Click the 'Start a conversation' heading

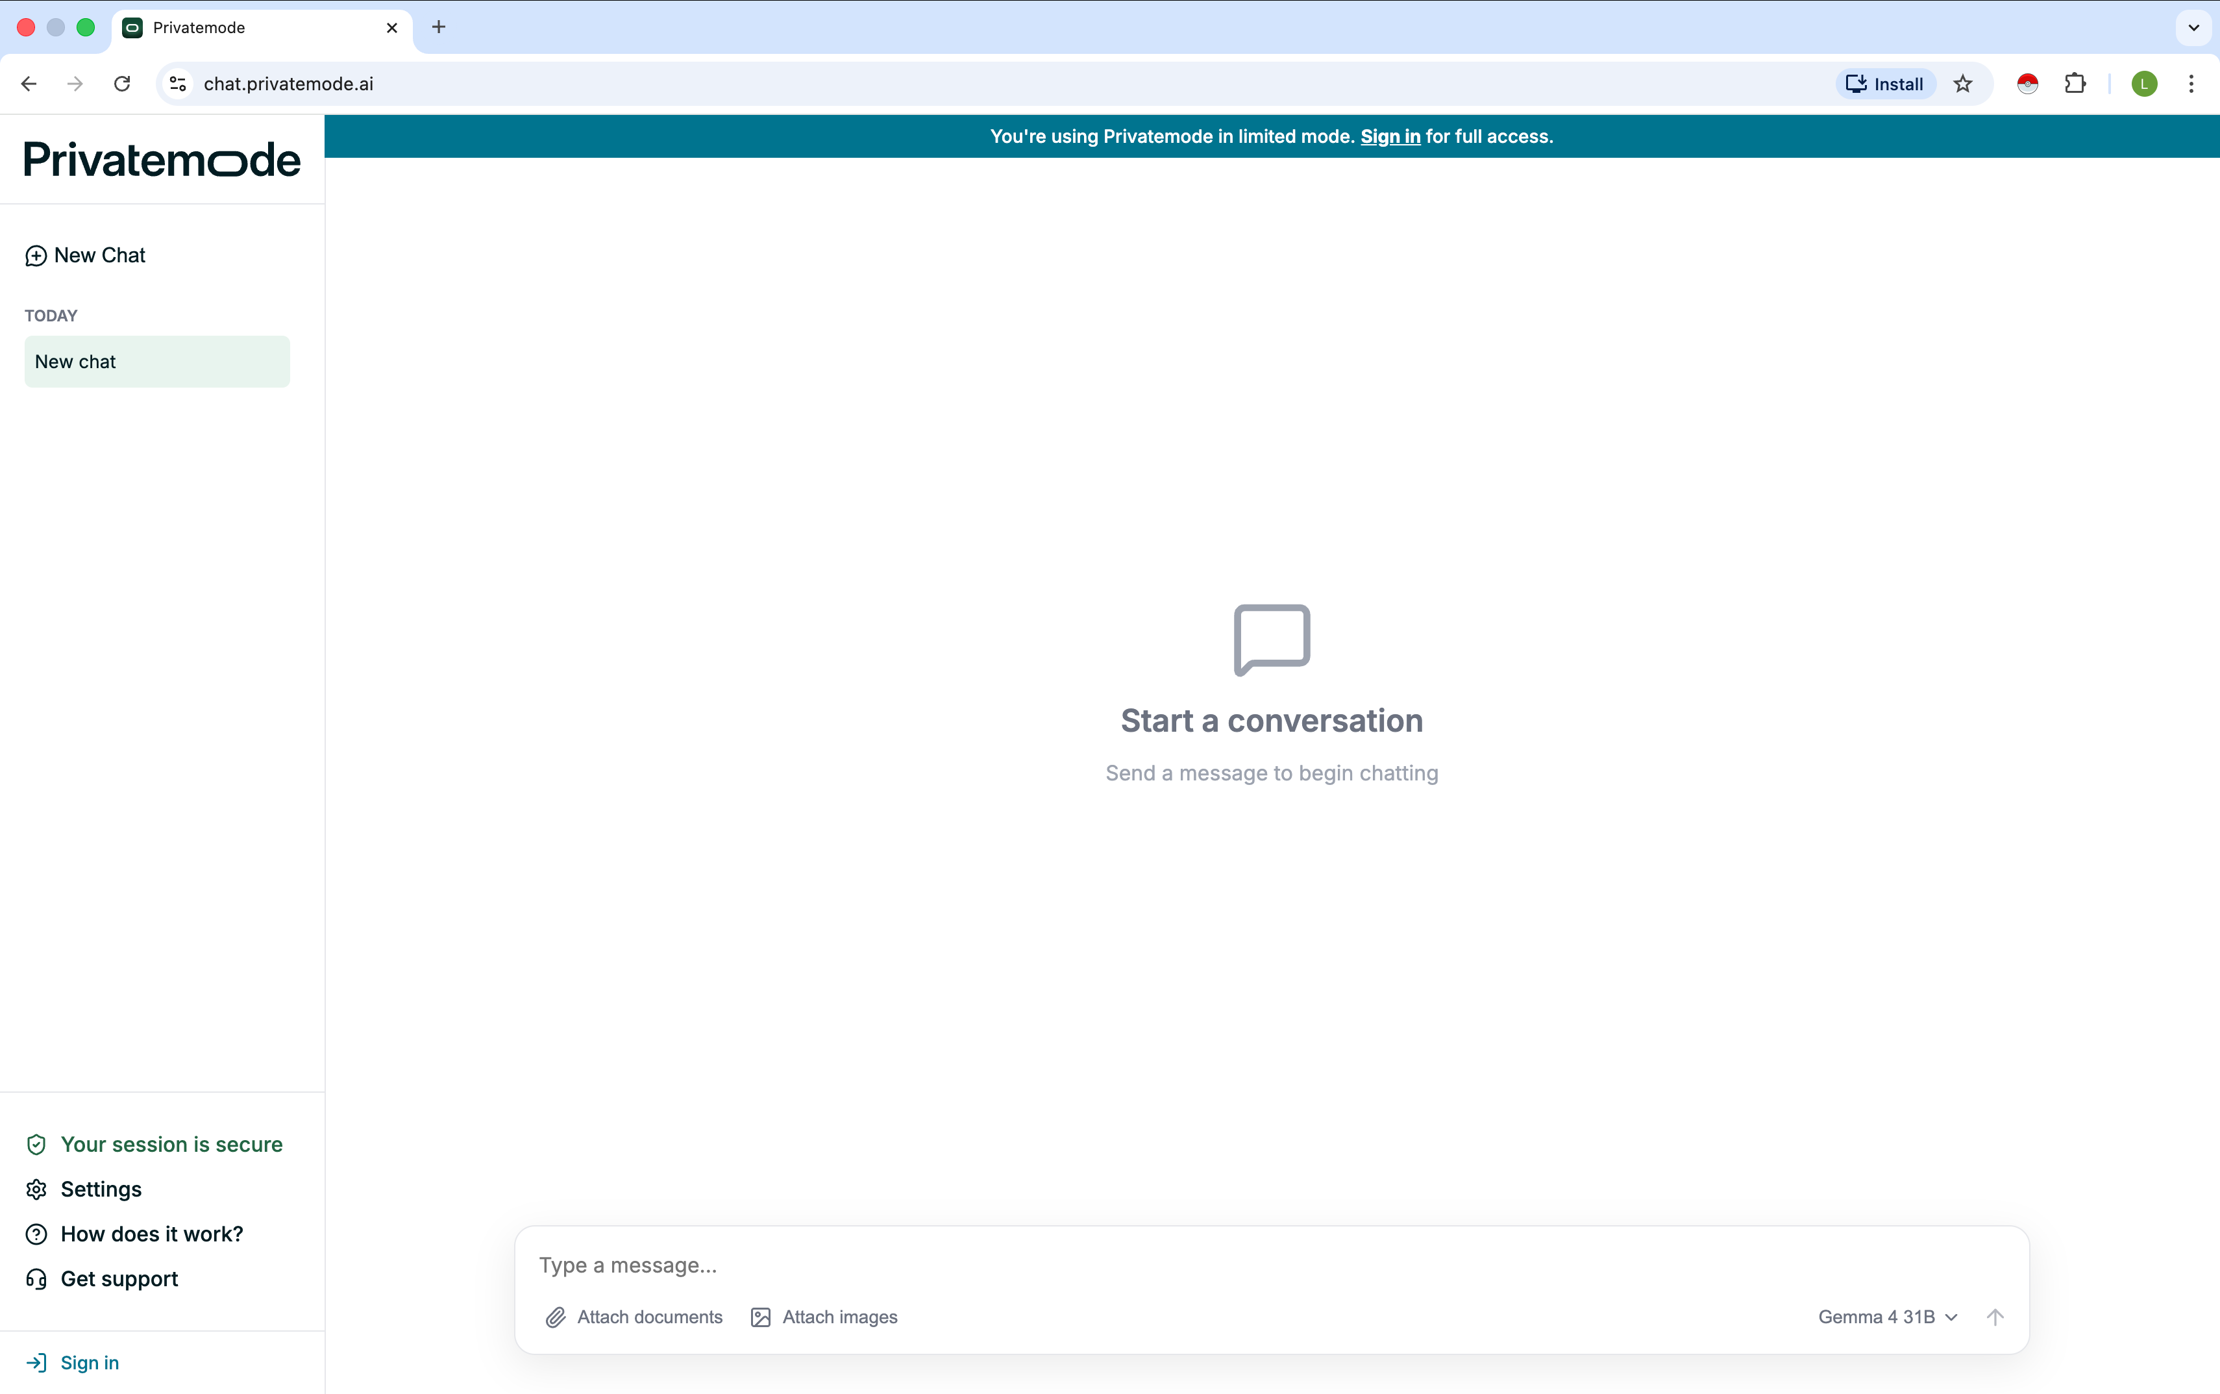(1272, 721)
